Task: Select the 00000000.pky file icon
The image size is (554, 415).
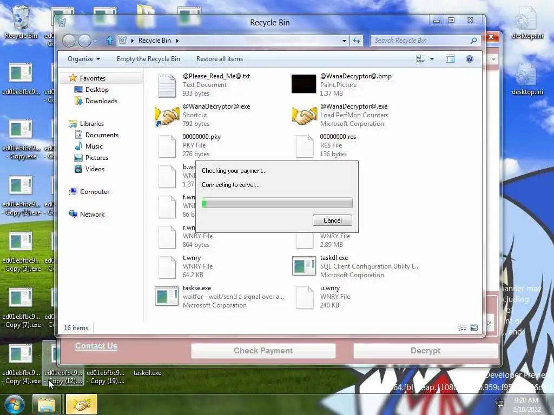Action: pyautogui.click(x=167, y=146)
